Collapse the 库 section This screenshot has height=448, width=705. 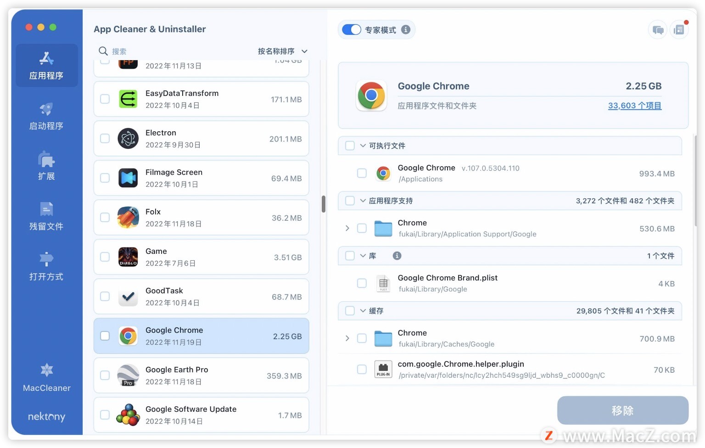pyautogui.click(x=363, y=256)
